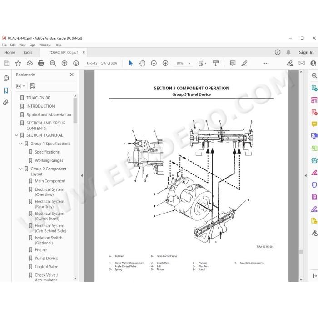Send the file by email
The height and width of the screenshot is (318, 318).
pos(302,63)
